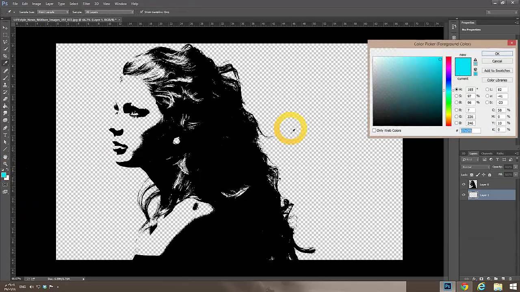520x292 pixels.
Task: Open the Normal blend mode dropdown
Action: (475, 167)
